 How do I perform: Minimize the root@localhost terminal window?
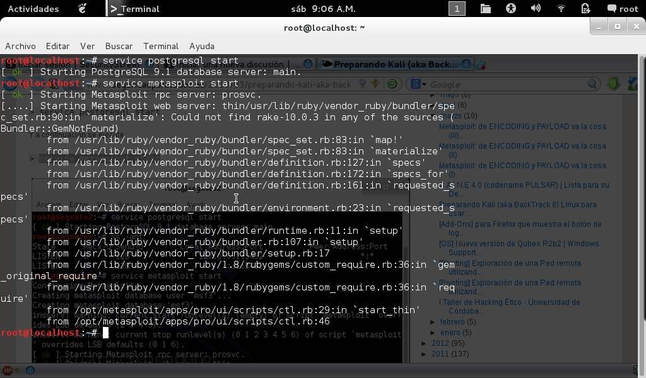[x=599, y=27]
